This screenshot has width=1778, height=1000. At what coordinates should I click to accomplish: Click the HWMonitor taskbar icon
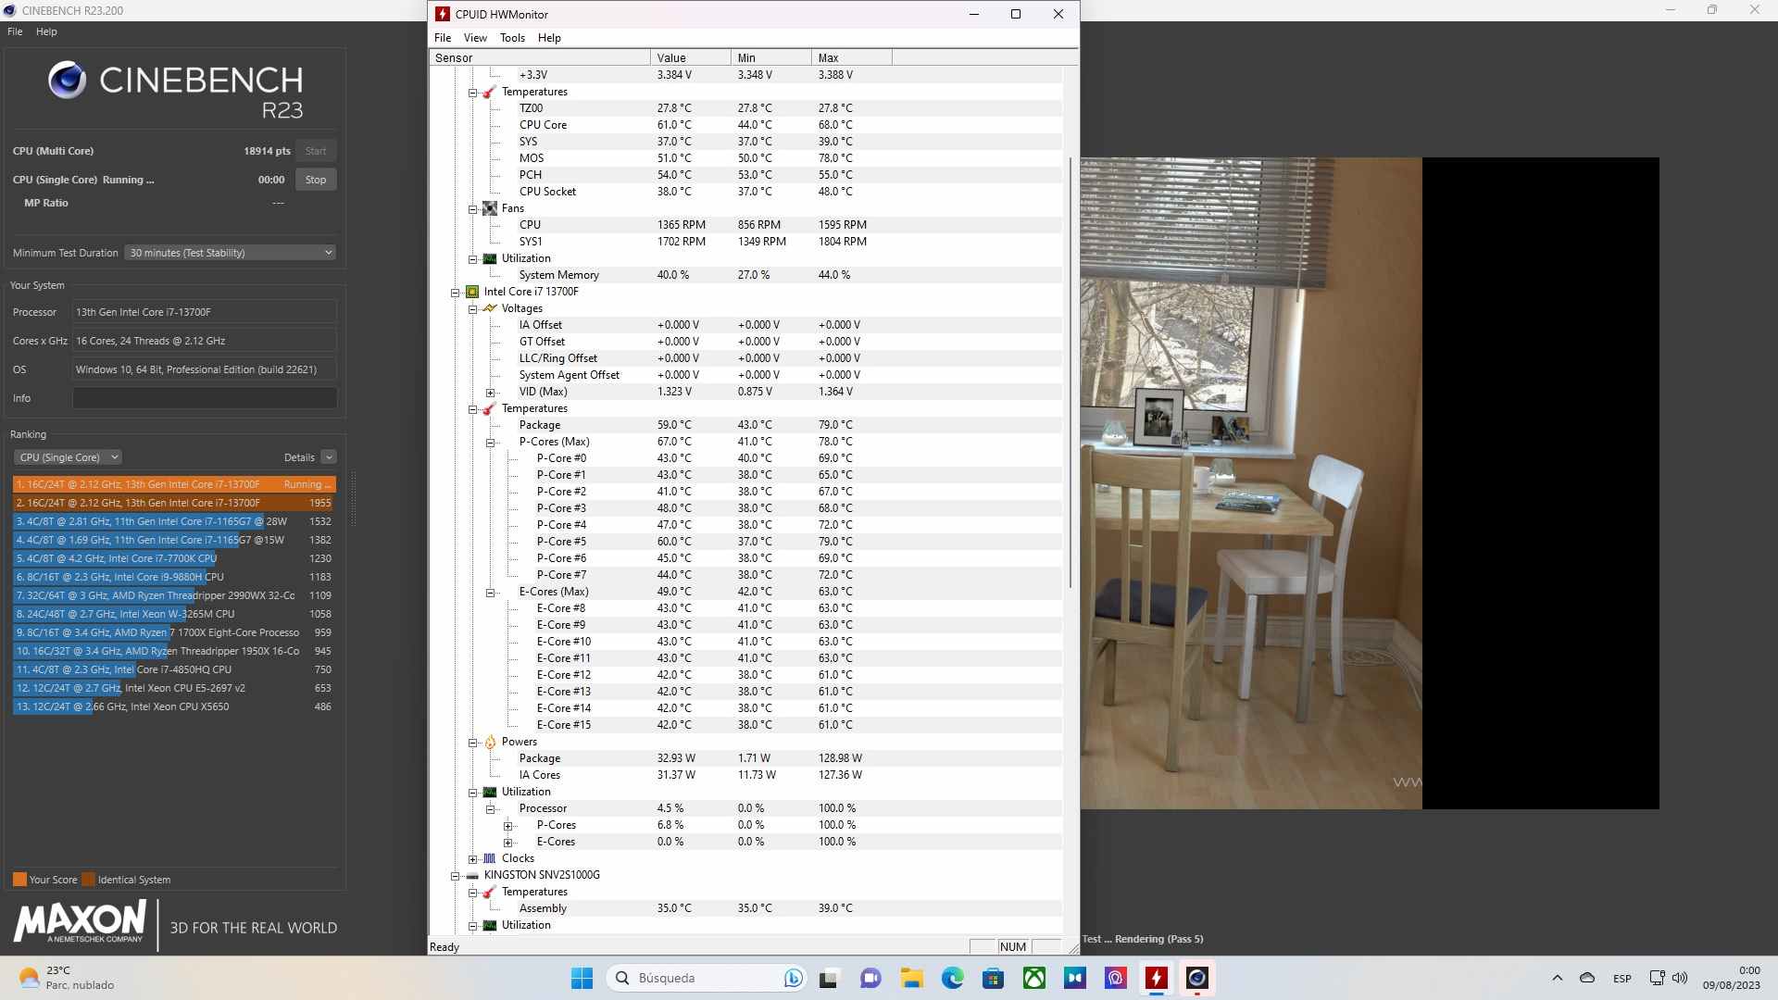click(1156, 978)
